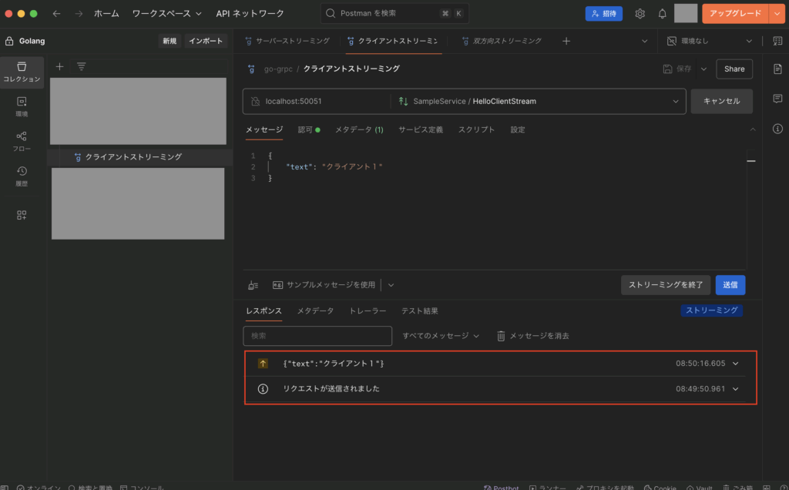The image size is (789, 490).
Task: Expand the {"text":"クライアント１"} message row
Action: [735, 364]
